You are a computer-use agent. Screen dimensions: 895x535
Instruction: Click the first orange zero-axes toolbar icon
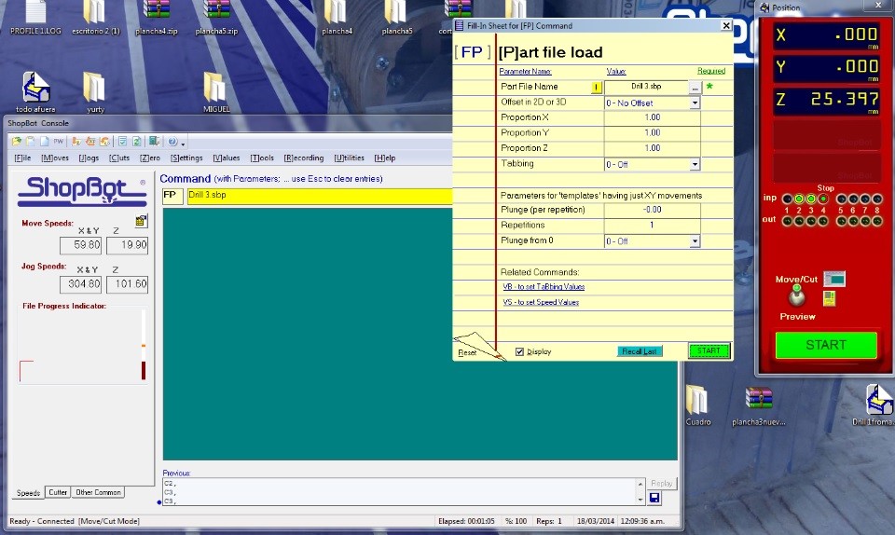click(x=76, y=141)
